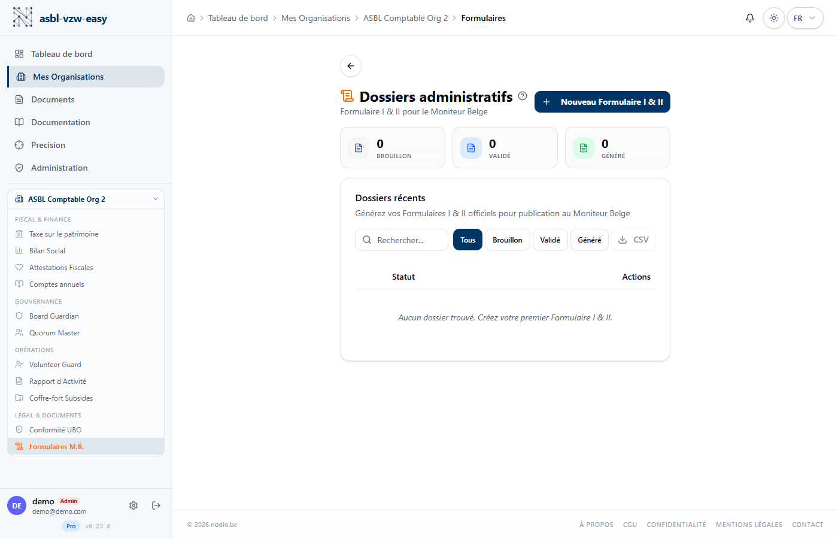Log out with the exit icon

pyautogui.click(x=156, y=505)
